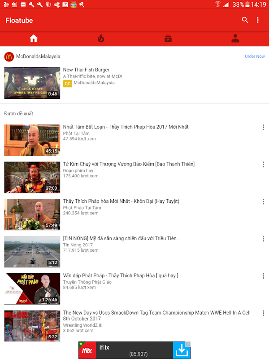Switch to the Trending flame tab
Viewport: 269px width, 359px height.
click(x=100, y=39)
